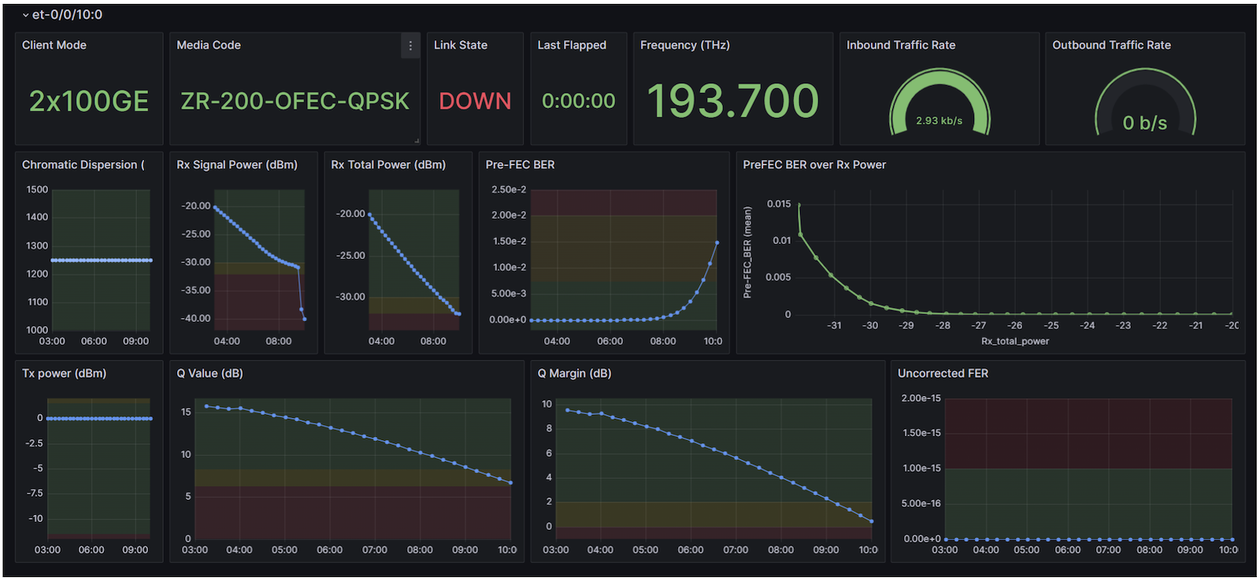This screenshot has height=581, width=1260.
Task: Open the Media Code panel three-dot menu
Action: pyautogui.click(x=410, y=46)
